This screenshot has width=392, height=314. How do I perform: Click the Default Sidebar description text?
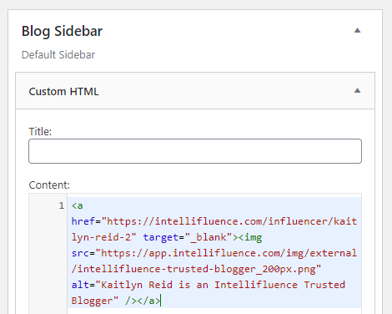58,55
